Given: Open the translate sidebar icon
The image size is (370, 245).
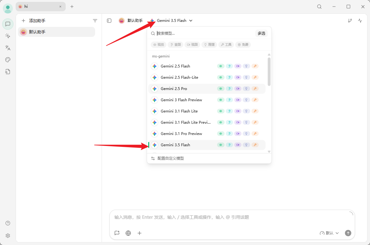Looking at the screenshot, I should (x=8, y=48).
